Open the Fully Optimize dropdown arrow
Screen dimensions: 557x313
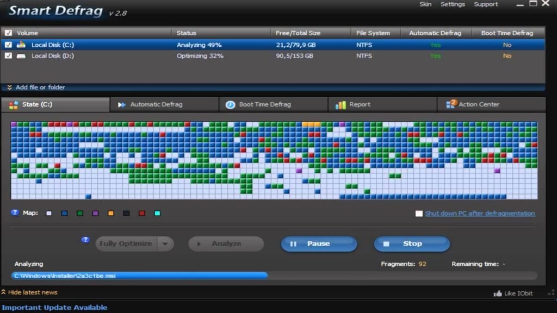[165, 244]
